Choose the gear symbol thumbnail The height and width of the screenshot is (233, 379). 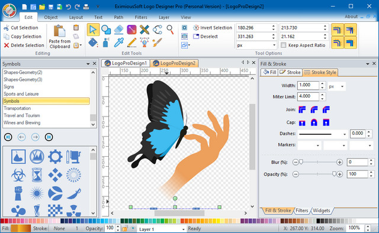(55, 157)
